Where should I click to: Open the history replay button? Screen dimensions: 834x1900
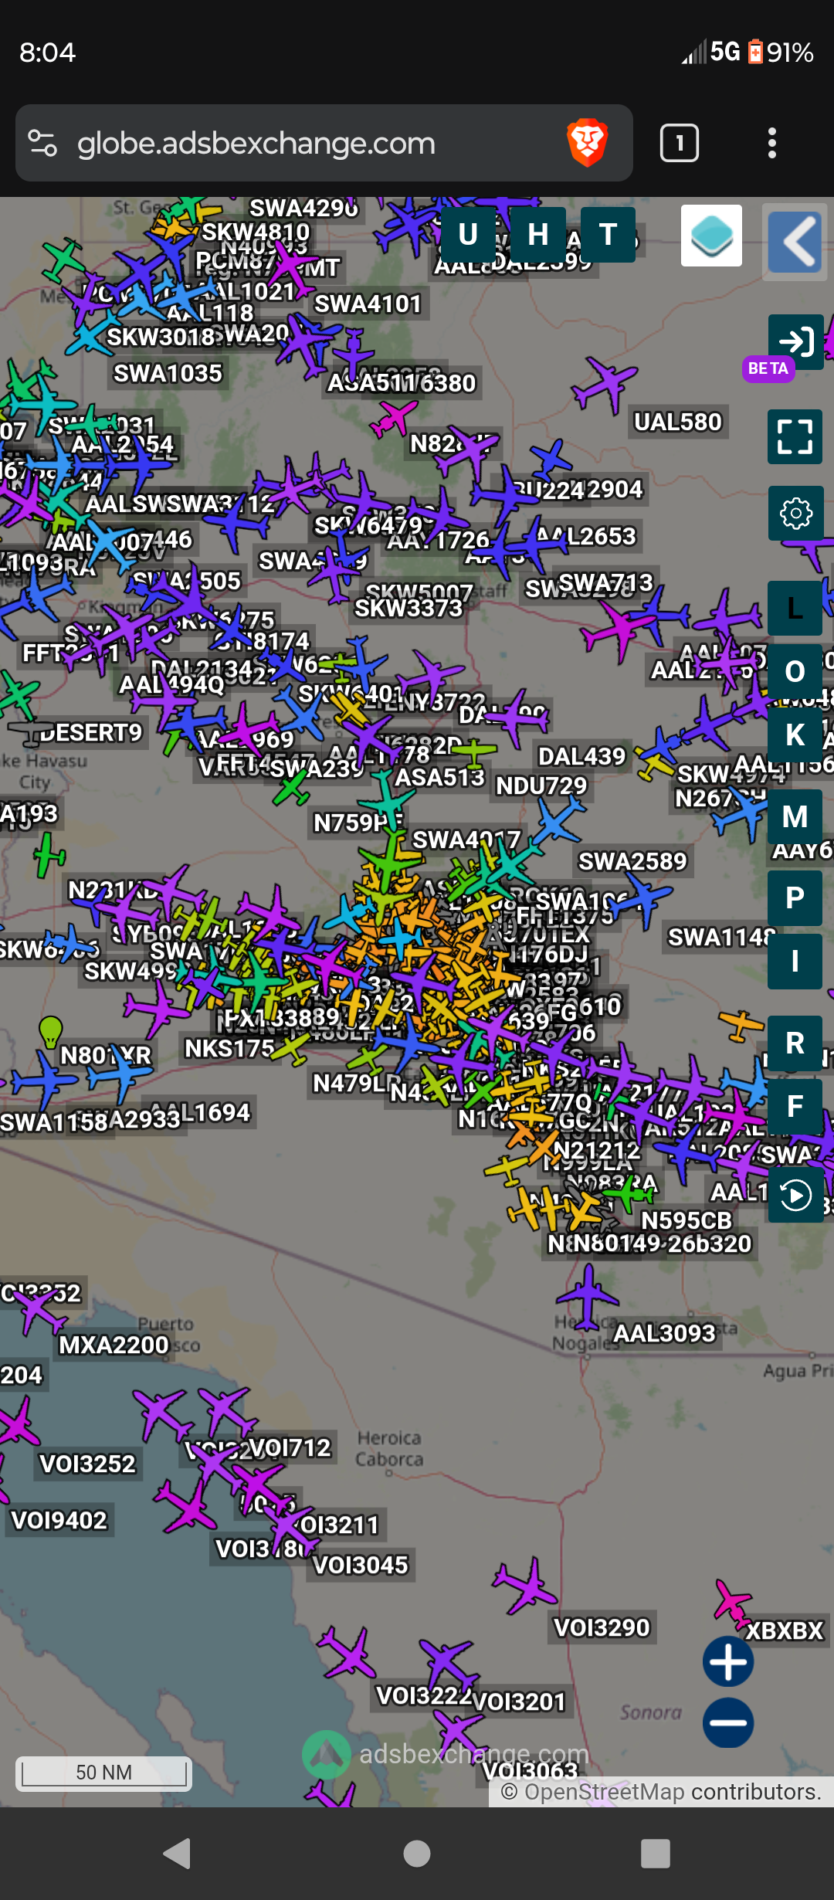click(x=796, y=1196)
